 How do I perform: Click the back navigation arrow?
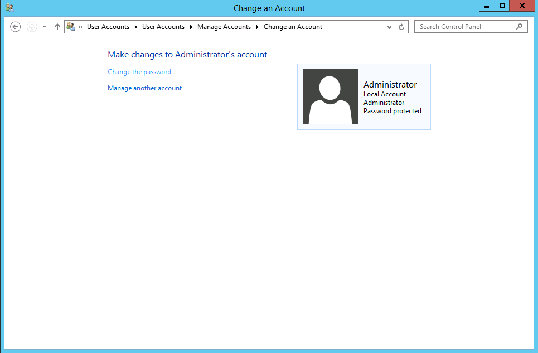(15, 27)
